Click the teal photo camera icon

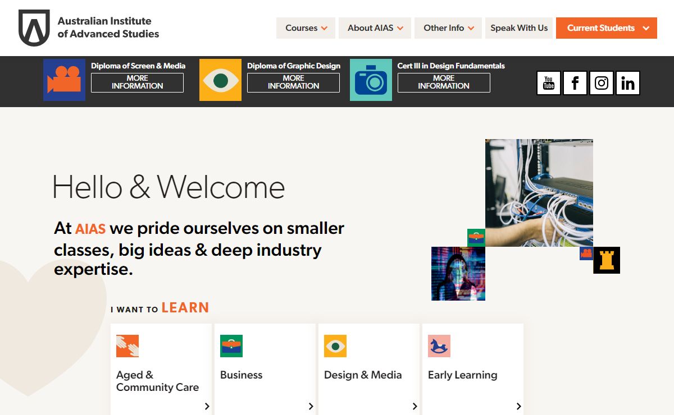(371, 80)
